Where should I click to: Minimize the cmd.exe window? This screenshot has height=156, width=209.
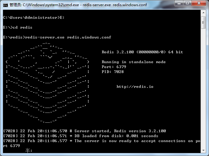point(179,3)
